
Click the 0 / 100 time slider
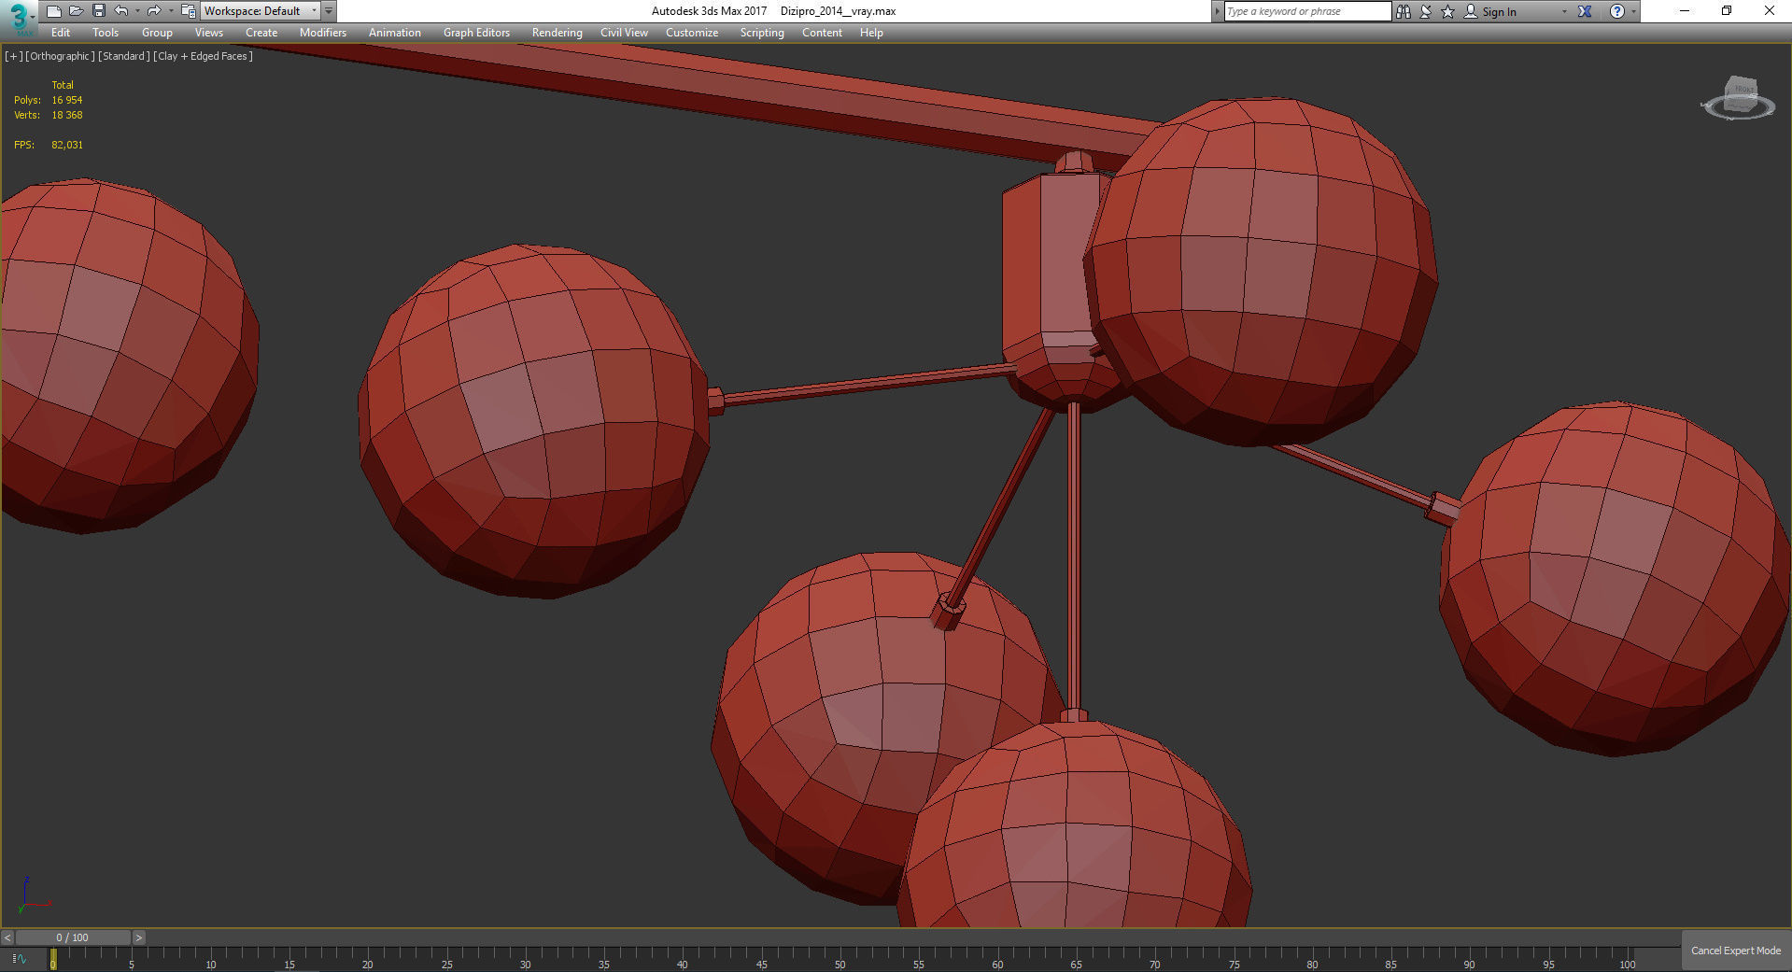click(x=73, y=937)
